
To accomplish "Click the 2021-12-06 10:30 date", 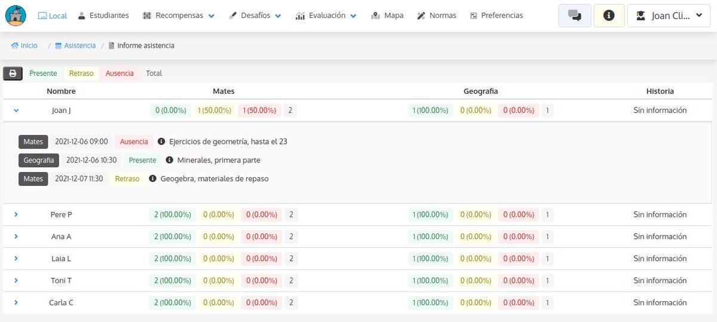I will (91, 160).
